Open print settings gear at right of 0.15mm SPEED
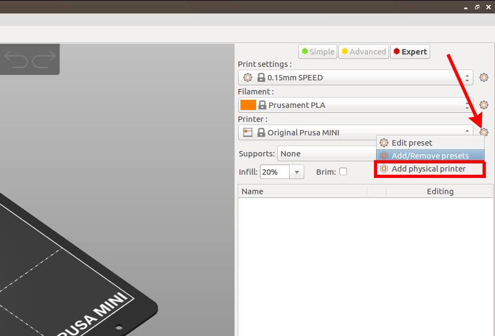The width and height of the screenshot is (495, 336). coord(484,77)
